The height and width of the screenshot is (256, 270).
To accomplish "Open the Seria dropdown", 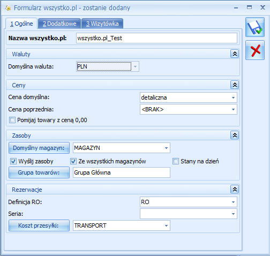I will click(233, 214).
